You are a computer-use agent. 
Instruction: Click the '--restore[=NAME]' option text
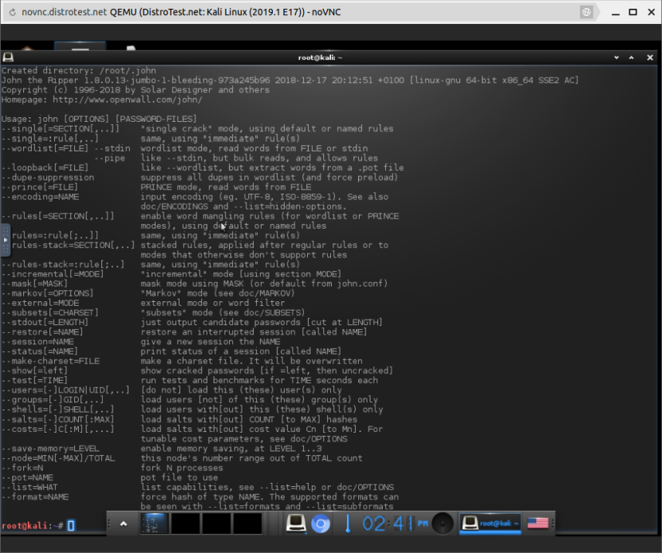point(42,331)
